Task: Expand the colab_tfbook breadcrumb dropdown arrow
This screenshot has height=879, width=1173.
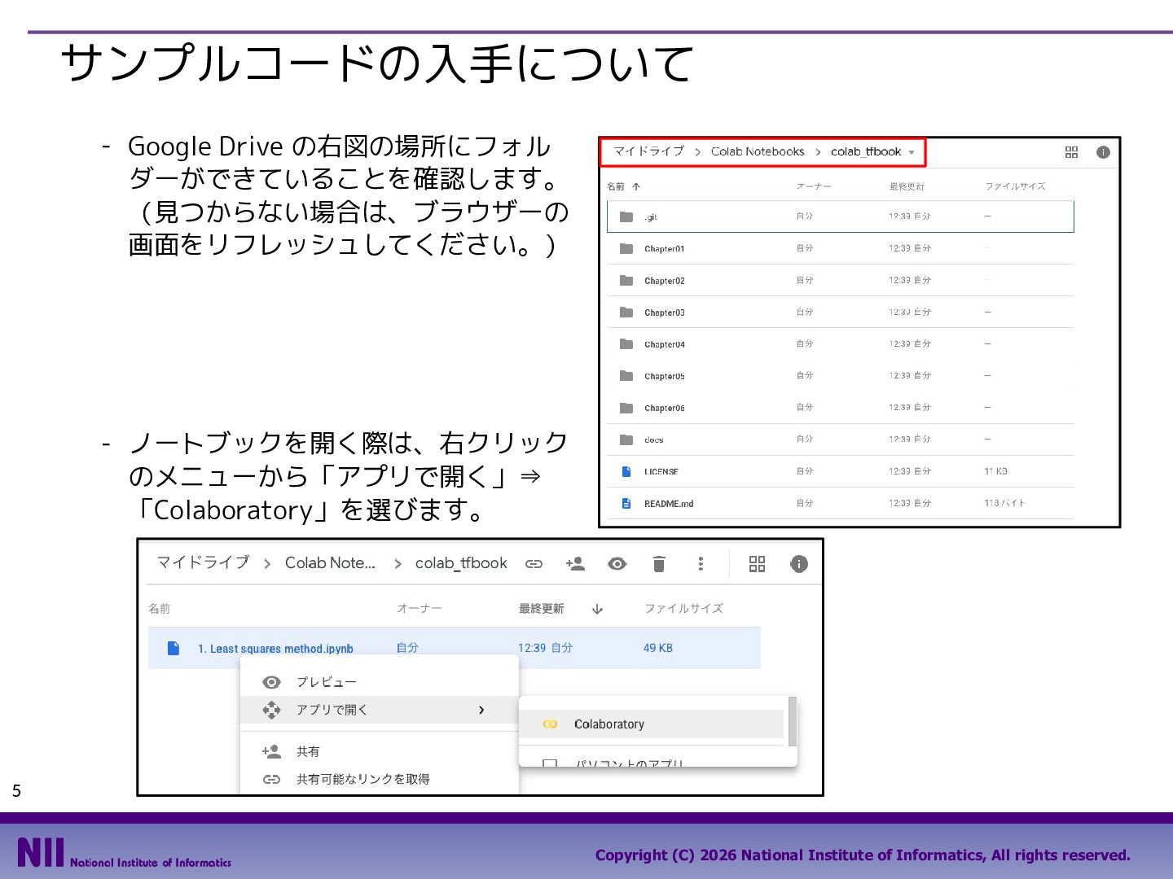Action: pos(912,152)
